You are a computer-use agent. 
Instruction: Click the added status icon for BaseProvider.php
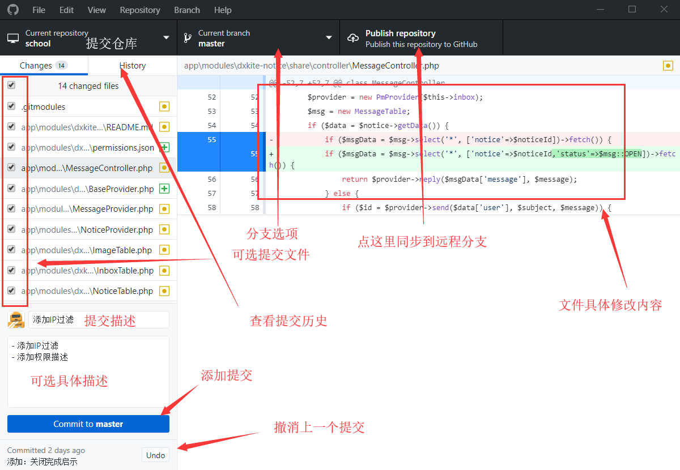(x=164, y=189)
